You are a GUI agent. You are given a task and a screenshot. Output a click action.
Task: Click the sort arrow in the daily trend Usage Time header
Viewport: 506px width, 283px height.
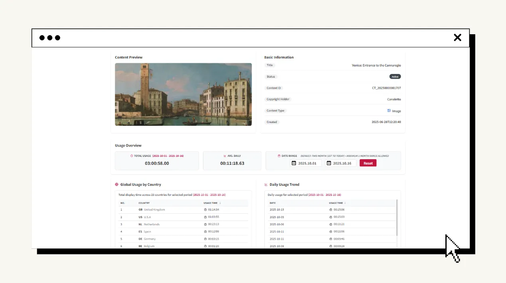click(x=345, y=203)
